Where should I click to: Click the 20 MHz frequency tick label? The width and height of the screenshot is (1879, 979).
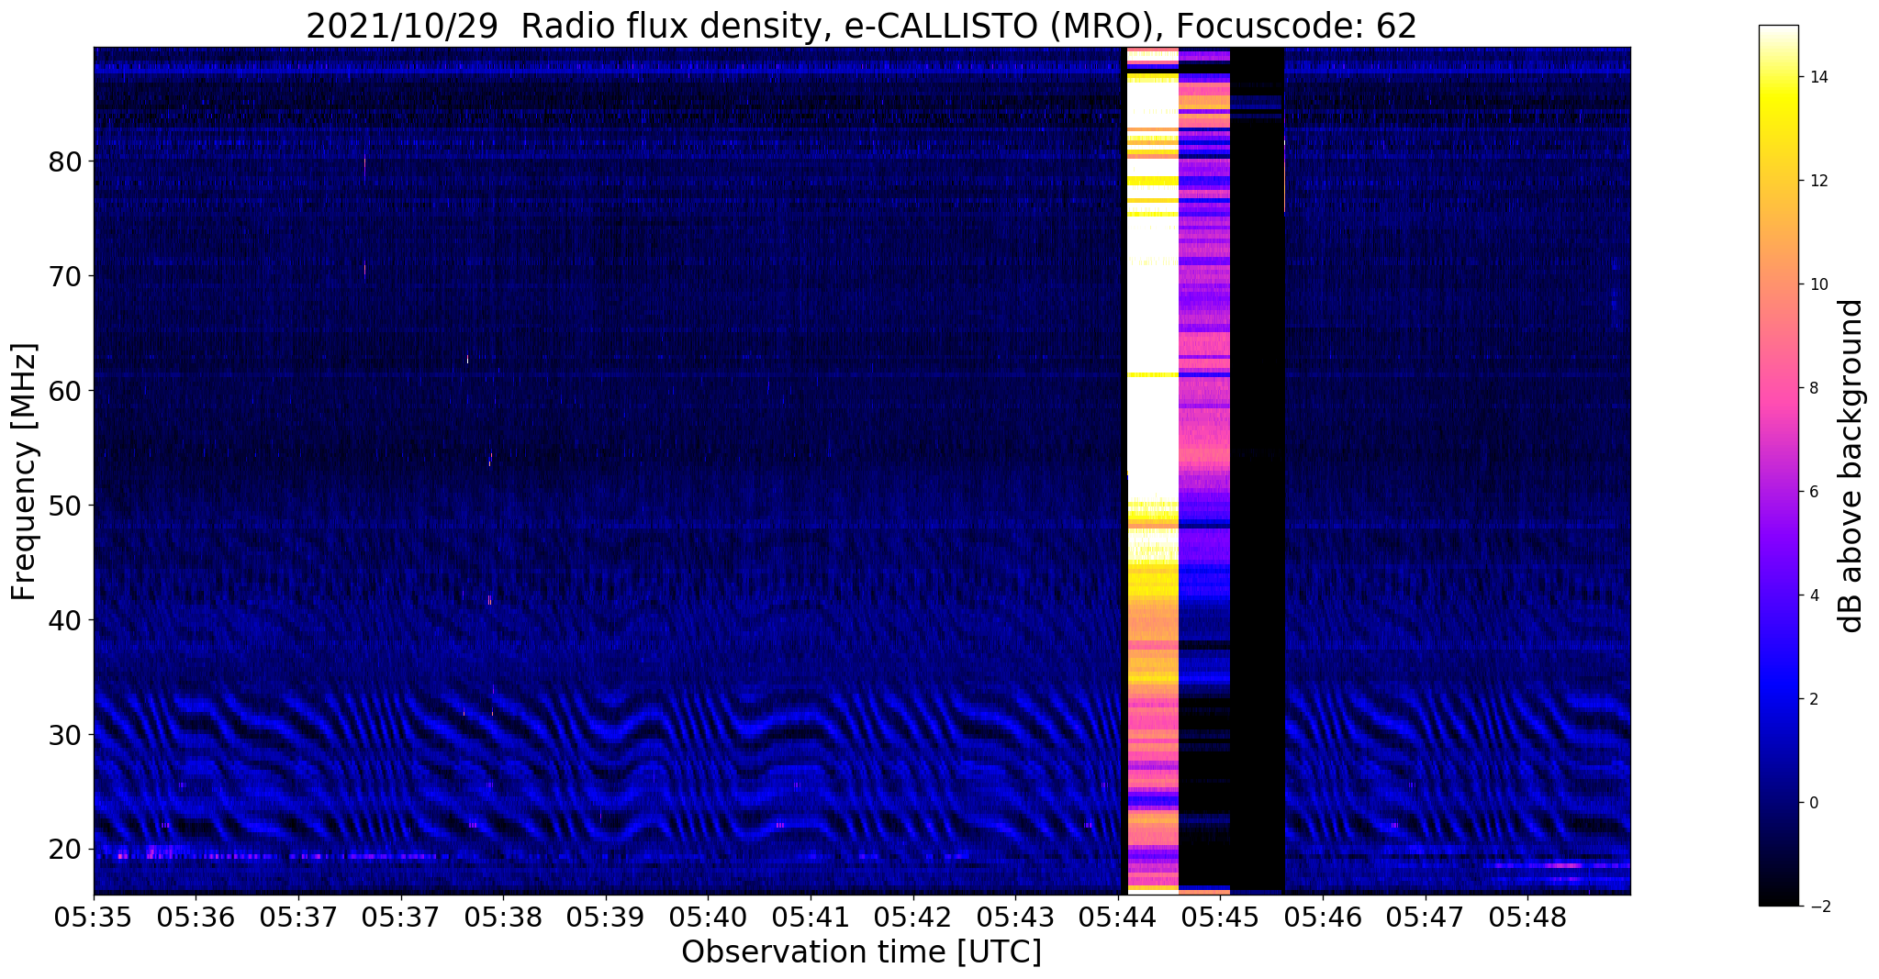coord(65,850)
